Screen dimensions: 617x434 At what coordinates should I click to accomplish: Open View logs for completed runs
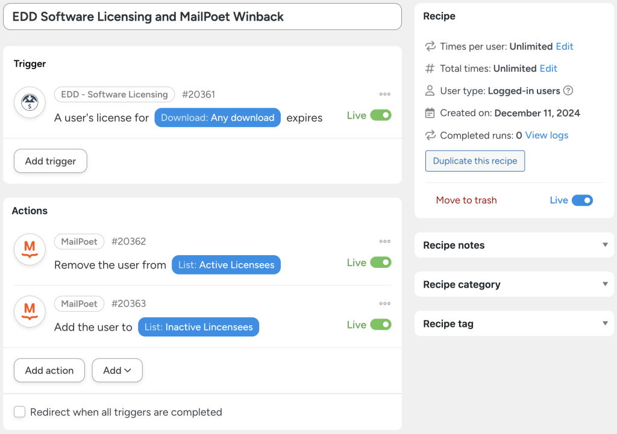[546, 135]
